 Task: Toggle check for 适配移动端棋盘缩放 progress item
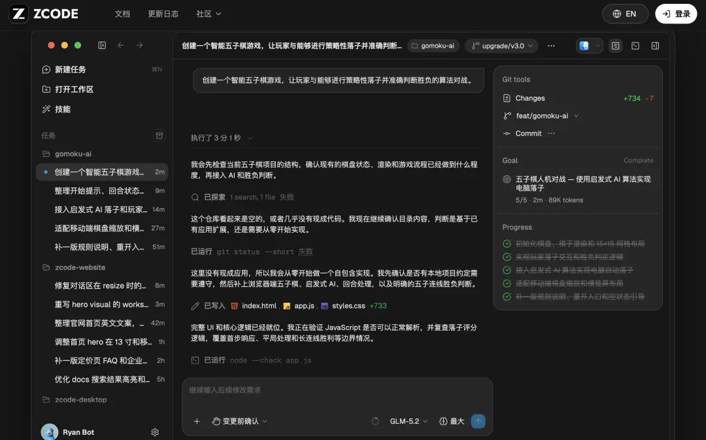(x=507, y=283)
